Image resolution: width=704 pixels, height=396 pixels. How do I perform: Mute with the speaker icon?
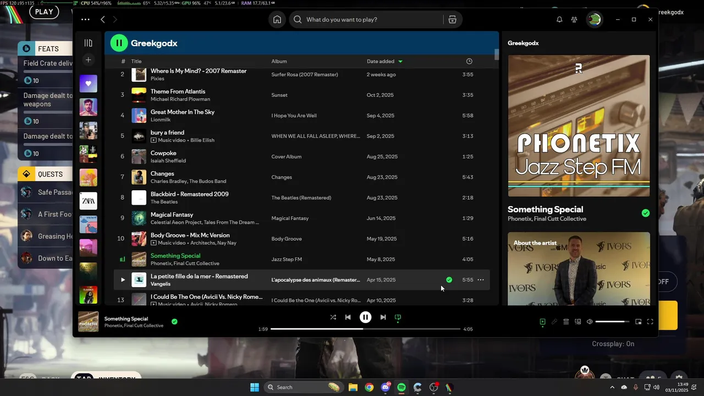click(x=590, y=322)
